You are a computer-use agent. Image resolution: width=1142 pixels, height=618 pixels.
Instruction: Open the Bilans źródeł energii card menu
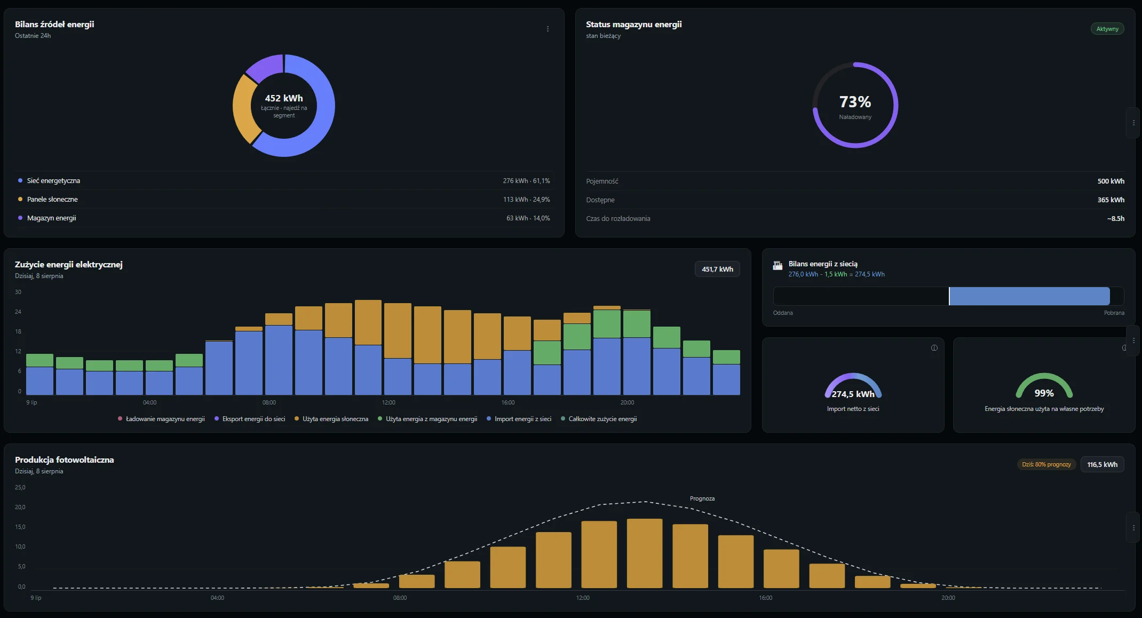[x=548, y=29]
